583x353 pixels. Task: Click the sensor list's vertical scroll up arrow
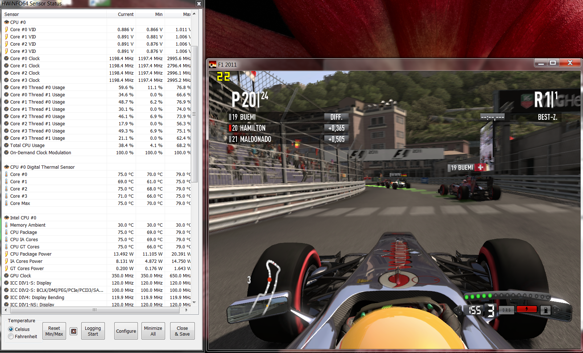tap(194, 14)
